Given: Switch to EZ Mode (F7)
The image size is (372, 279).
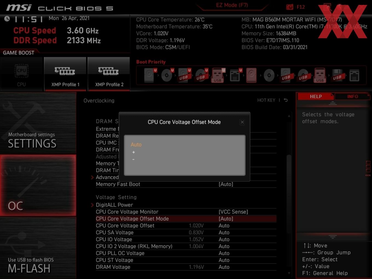Looking at the screenshot, I should click(232, 5).
